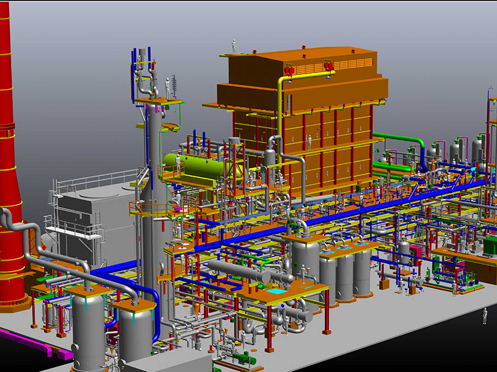Click the human figure atop the orange furnace

tap(234, 46)
